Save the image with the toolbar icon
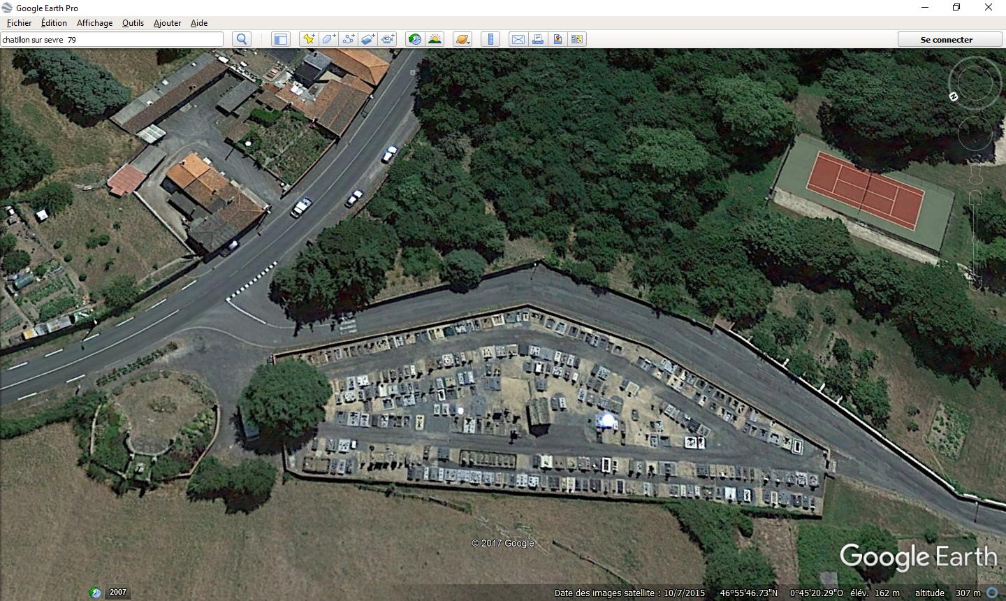Viewport: 1006px width, 601px height. [x=557, y=39]
